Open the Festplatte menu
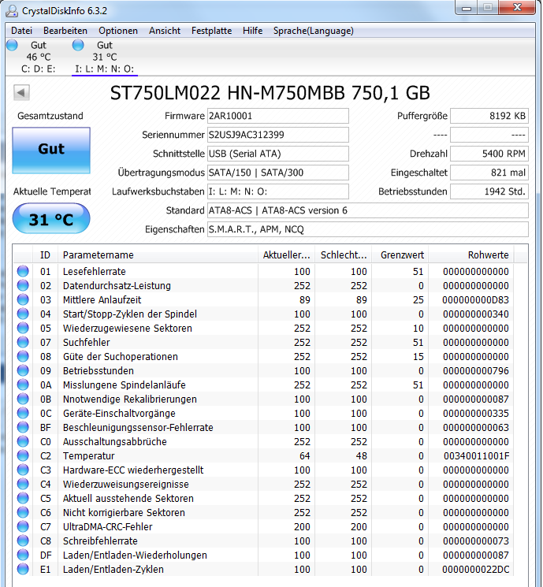Image resolution: width=543 pixels, height=587 pixels. 211,31
